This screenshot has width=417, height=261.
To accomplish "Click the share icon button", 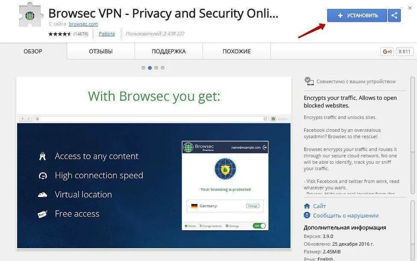I will tap(394, 15).
